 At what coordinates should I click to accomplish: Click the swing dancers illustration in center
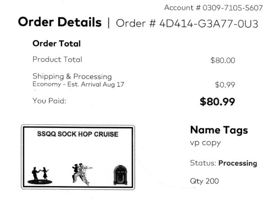click(x=82, y=174)
